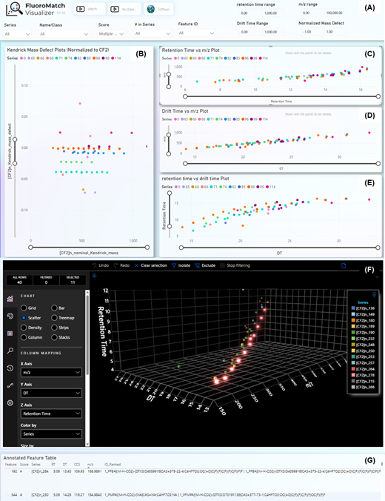Click the [CF2]n_366 legend entry
Screen dimensions: 385x501
[x=363, y=388]
